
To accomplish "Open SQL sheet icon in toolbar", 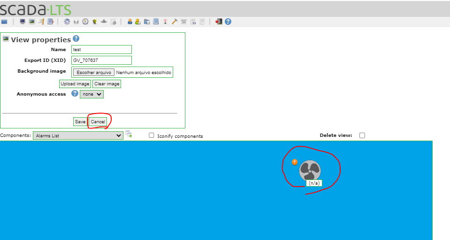I will [202, 22].
